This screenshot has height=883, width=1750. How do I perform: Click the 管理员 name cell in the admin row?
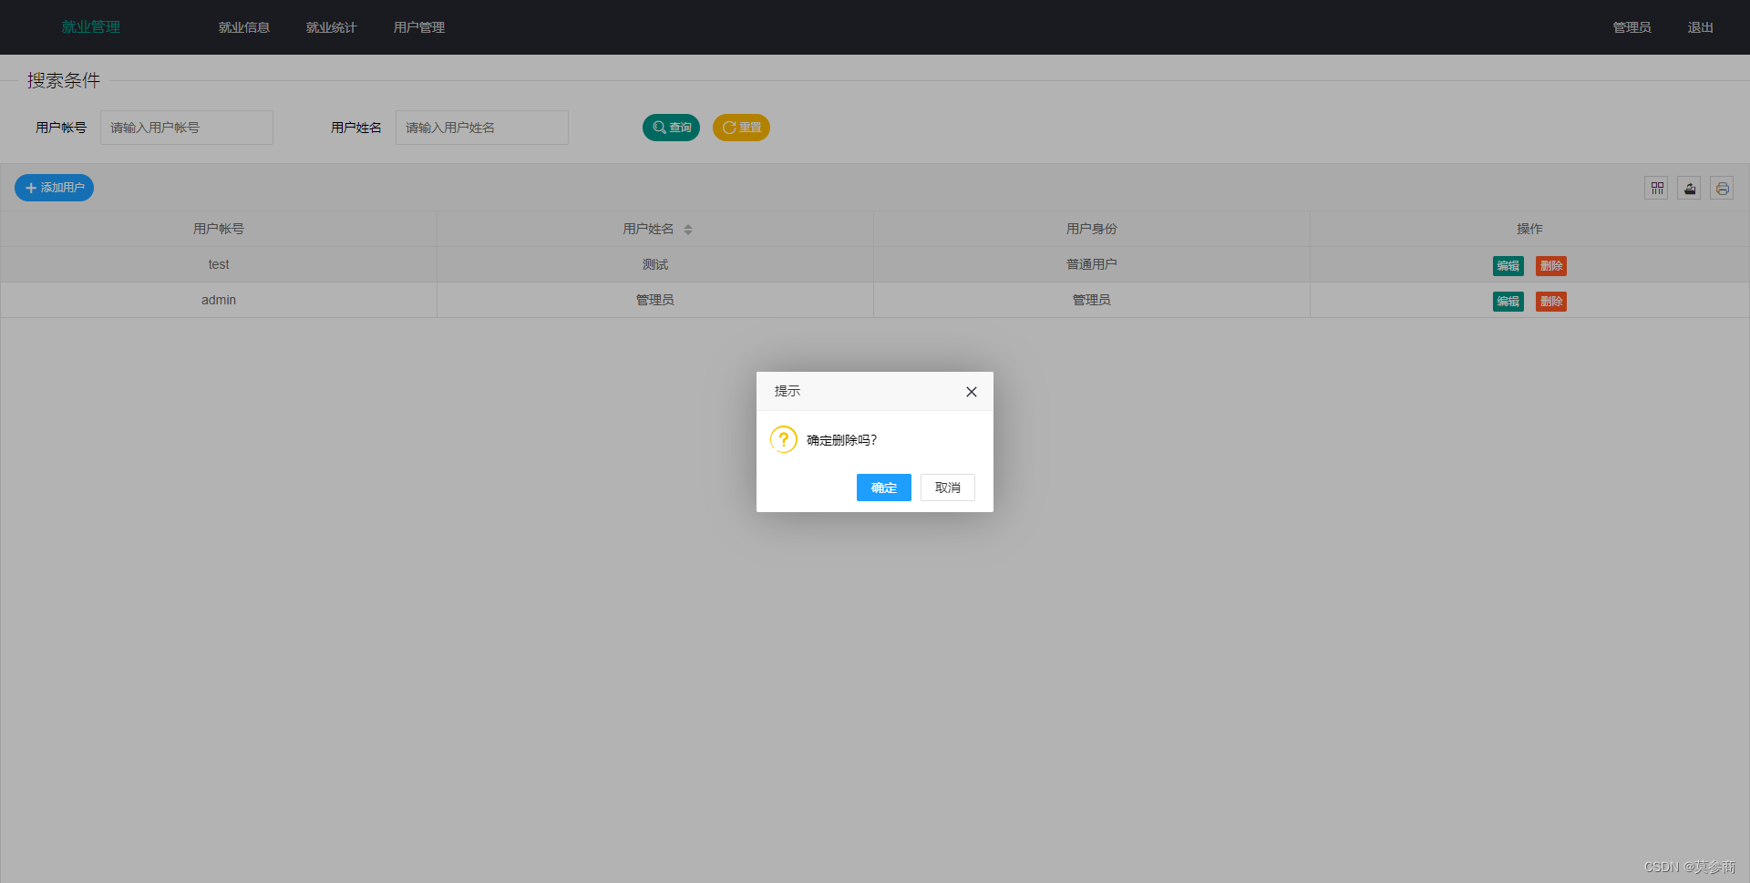[x=655, y=300]
